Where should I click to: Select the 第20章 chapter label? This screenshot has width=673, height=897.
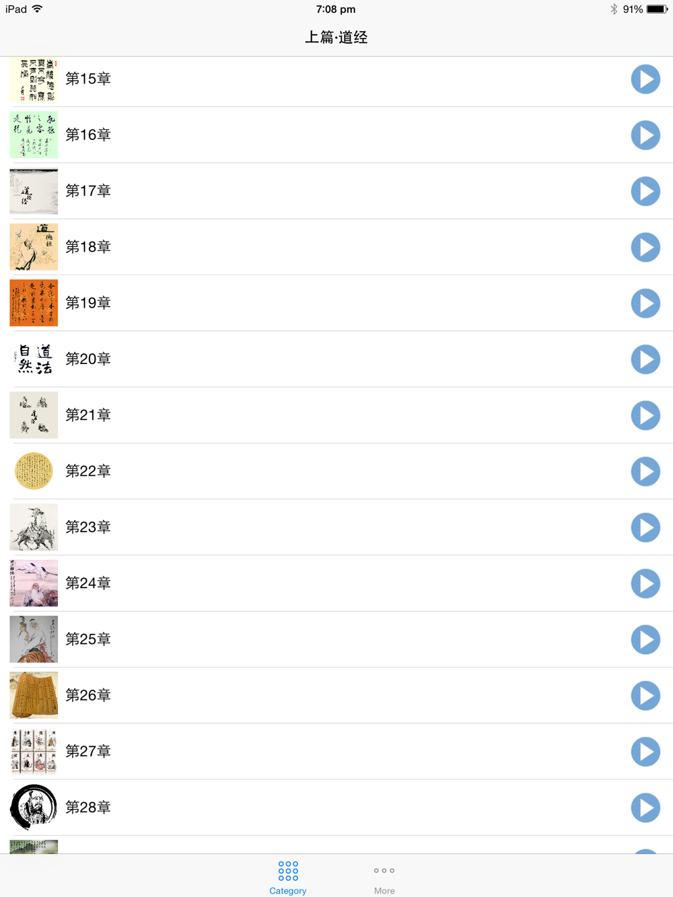88,359
